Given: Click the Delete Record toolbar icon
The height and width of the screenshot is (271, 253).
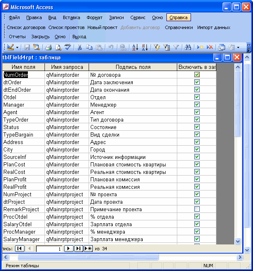Looking at the screenshot, I should click(x=210, y=47).
